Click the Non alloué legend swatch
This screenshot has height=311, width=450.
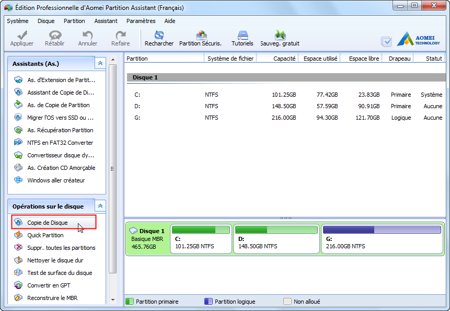pos(287,302)
